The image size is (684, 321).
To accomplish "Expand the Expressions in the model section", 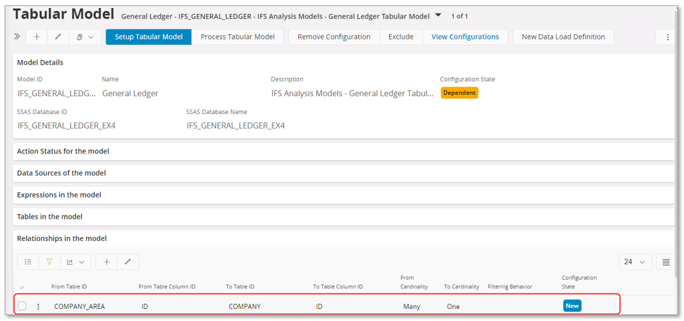I will pyautogui.click(x=59, y=195).
